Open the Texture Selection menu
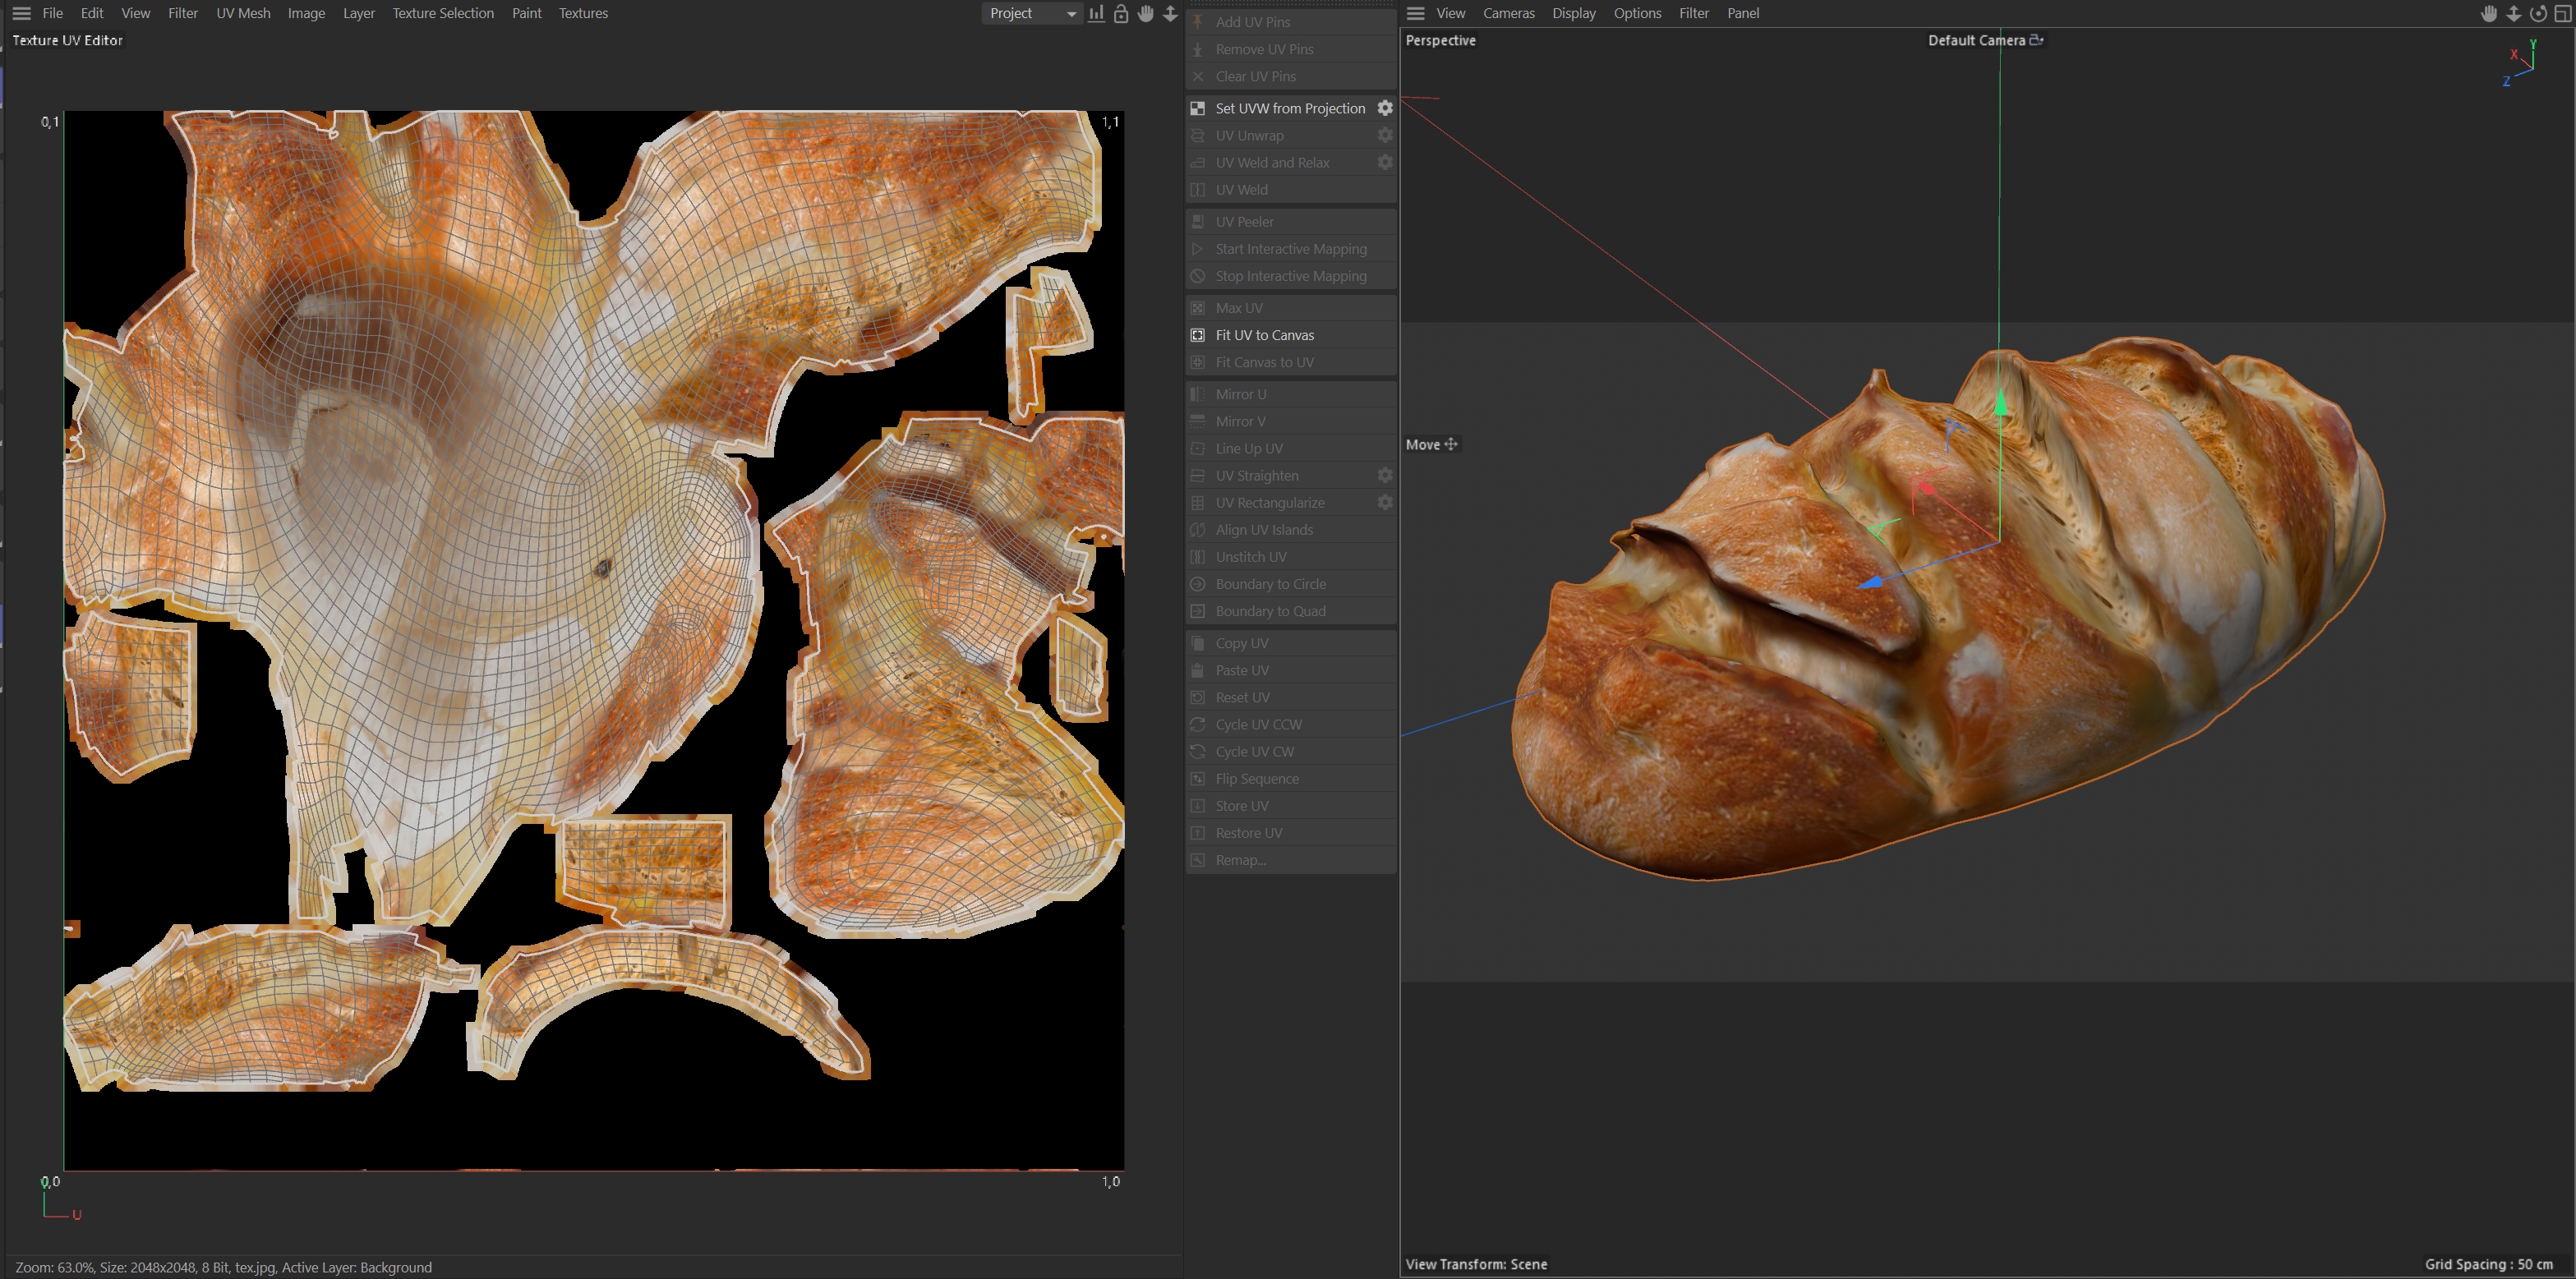The width and height of the screenshot is (2576, 1279). 442,13
